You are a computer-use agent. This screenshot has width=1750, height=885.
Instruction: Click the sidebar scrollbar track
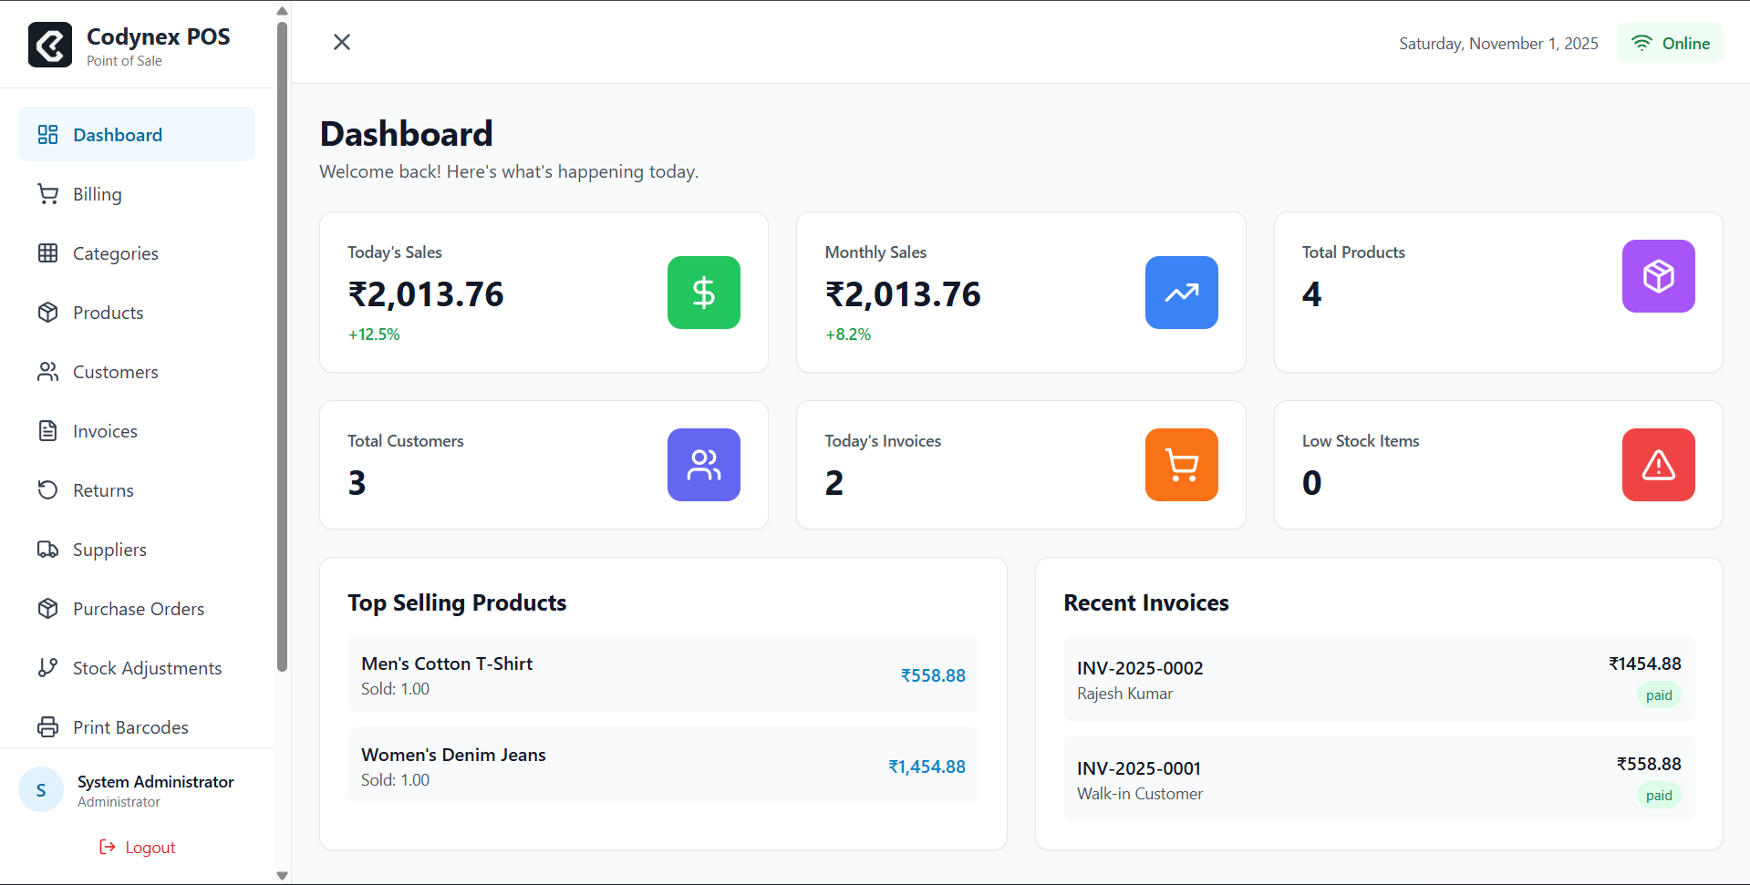[282, 456]
